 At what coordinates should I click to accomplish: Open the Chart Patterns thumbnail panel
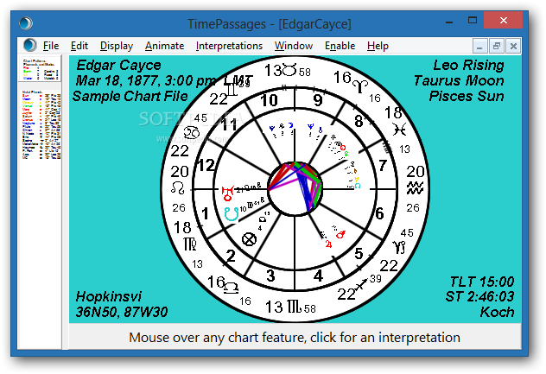(40, 69)
